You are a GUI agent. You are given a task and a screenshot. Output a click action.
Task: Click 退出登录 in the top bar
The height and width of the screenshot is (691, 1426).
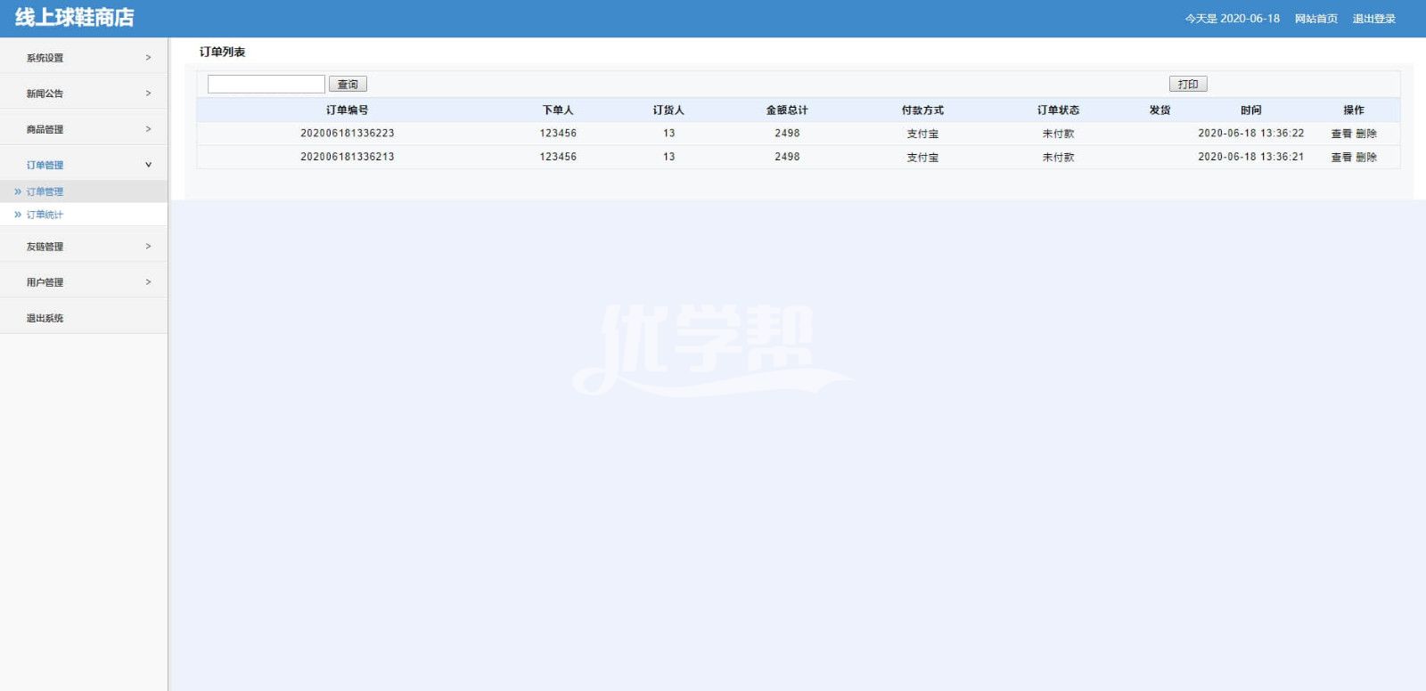(x=1373, y=19)
